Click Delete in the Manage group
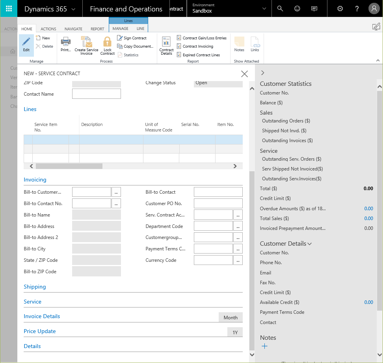 [x=45, y=46]
